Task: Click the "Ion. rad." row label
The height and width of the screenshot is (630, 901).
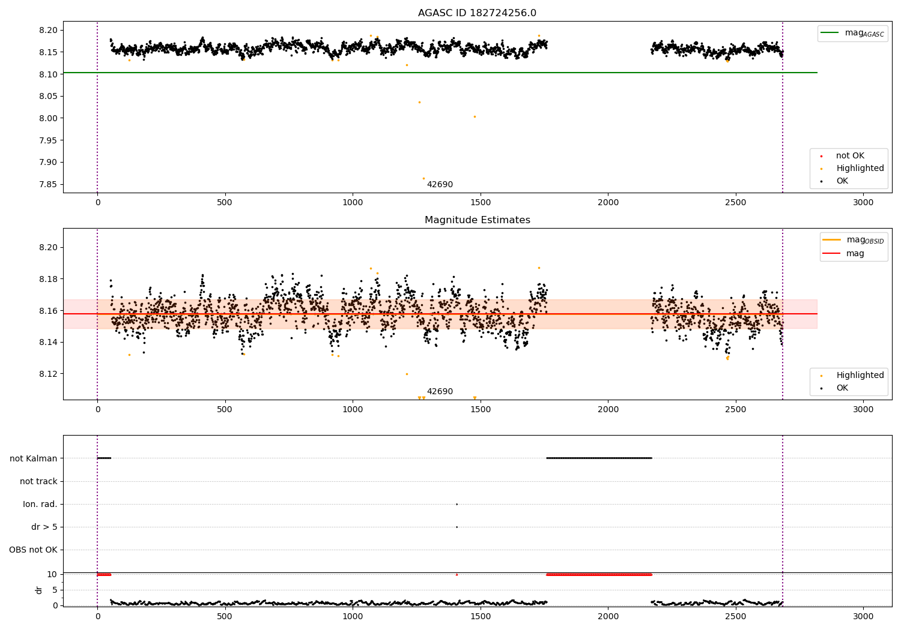Action: click(x=40, y=504)
